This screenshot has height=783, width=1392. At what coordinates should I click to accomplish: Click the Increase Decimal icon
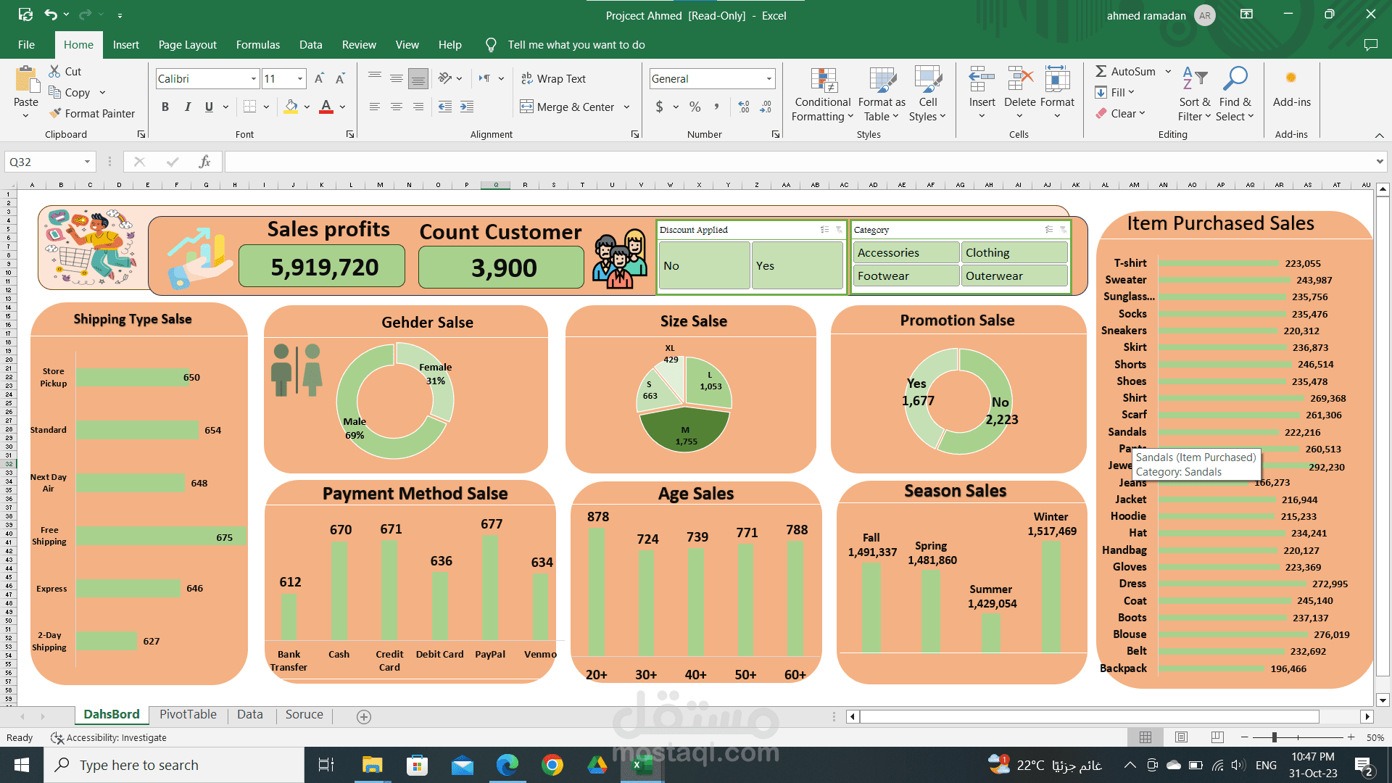click(744, 107)
